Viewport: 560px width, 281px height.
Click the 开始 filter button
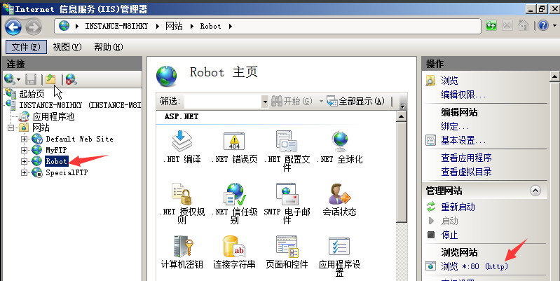point(292,102)
